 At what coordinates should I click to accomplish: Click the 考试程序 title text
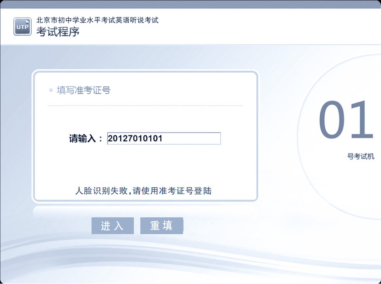pyautogui.click(x=58, y=32)
